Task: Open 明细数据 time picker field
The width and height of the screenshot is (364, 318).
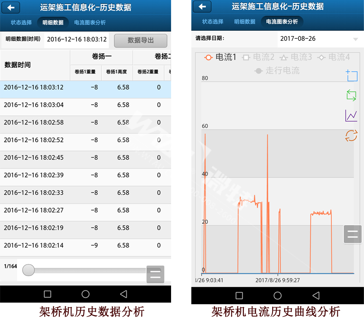Action: coord(76,40)
